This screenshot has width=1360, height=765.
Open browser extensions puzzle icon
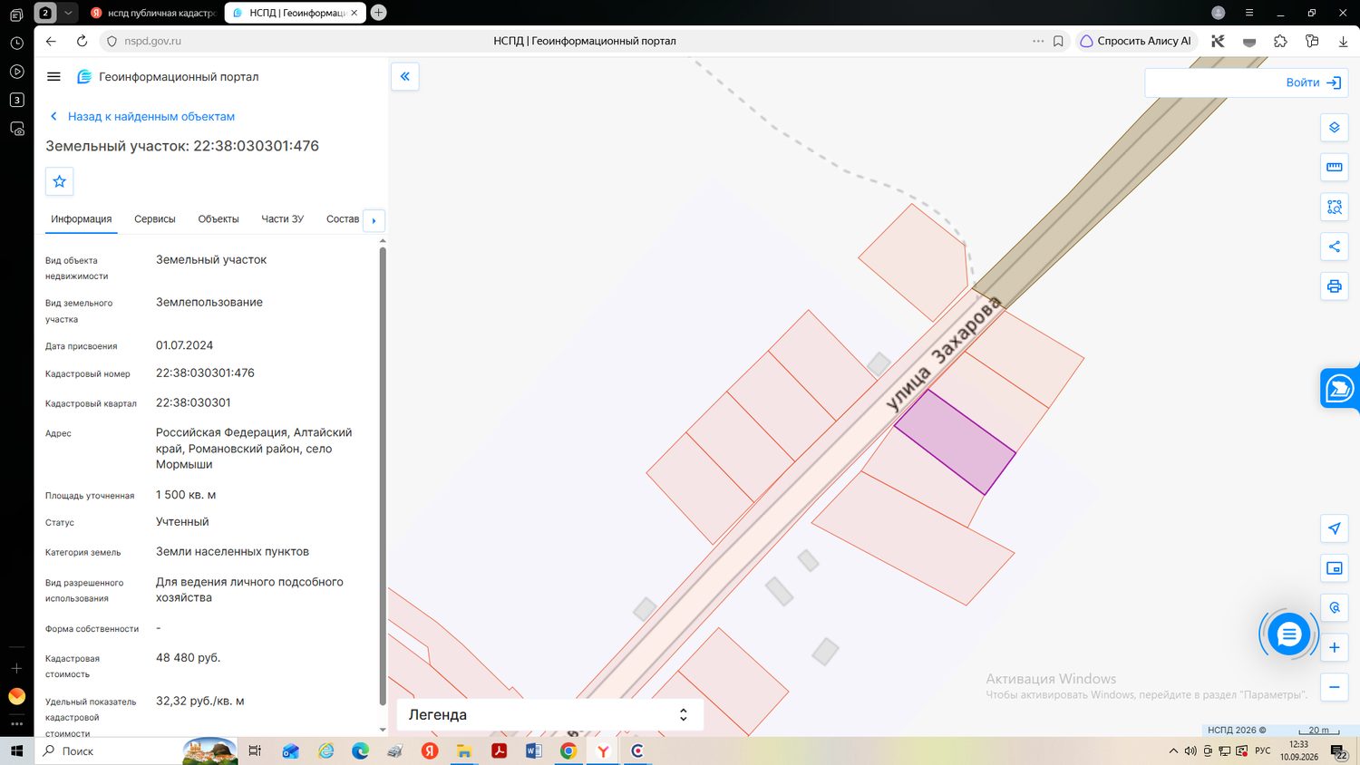click(x=1280, y=41)
